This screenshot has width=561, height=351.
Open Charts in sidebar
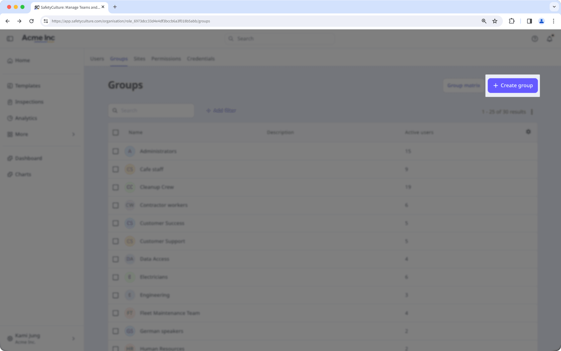click(23, 174)
